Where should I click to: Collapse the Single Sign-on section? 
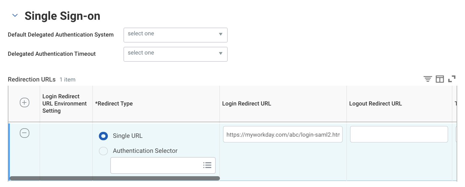point(14,15)
